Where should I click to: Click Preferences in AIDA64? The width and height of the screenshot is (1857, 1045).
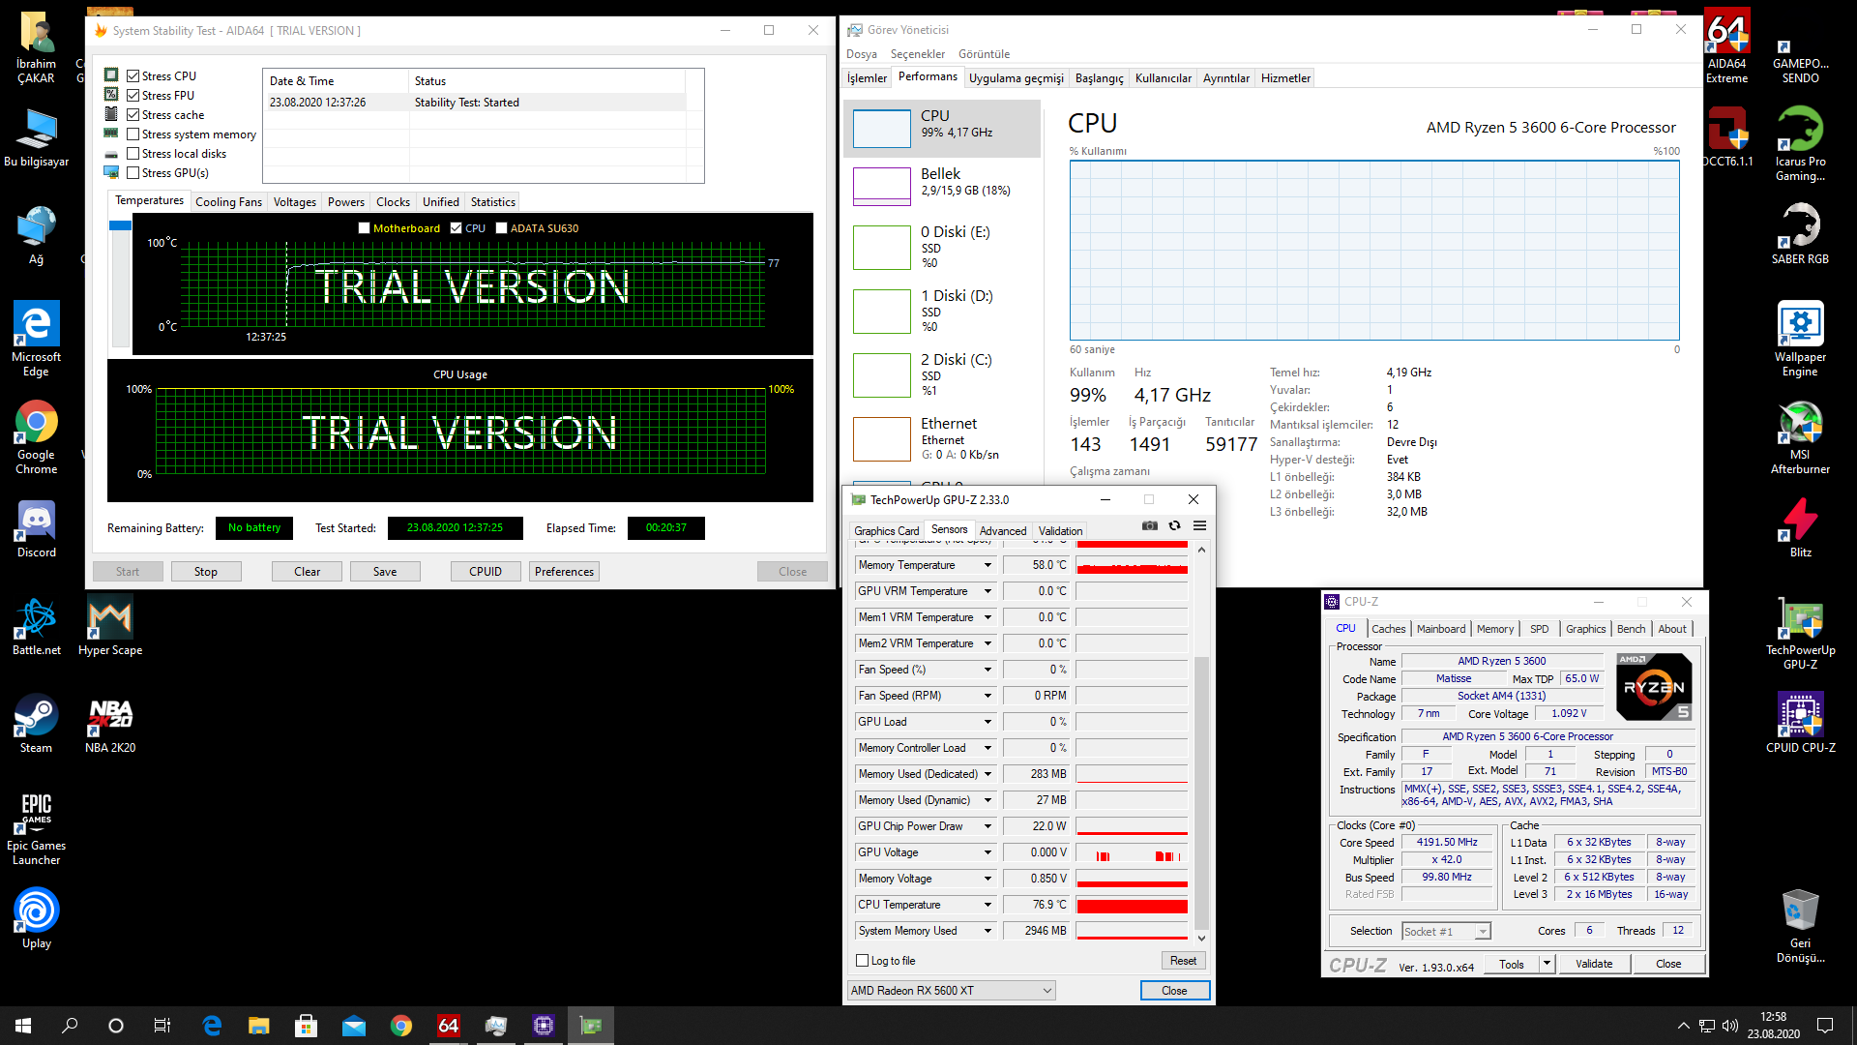tap(565, 572)
